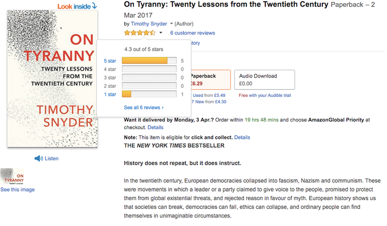Expand the star rating dropdown arrow
Viewport: 387px width, 226px height.
coord(161,33)
